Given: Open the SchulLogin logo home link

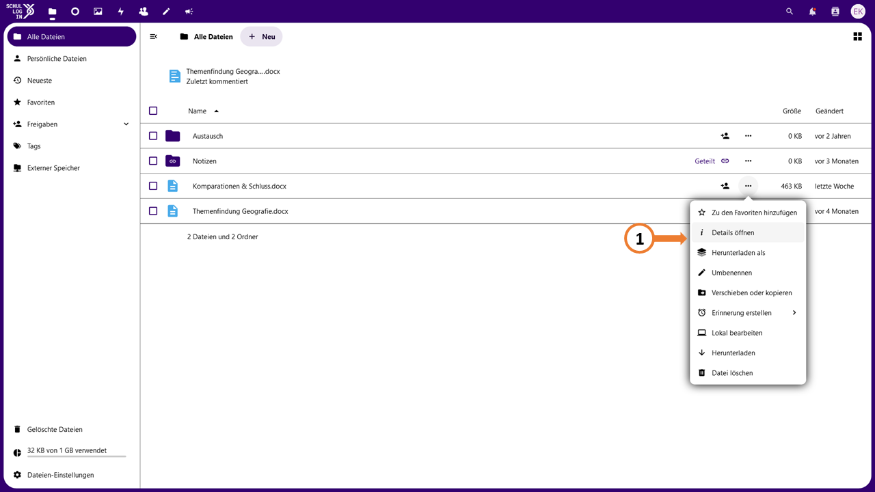Looking at the screenshot, I should pos(20,12).
